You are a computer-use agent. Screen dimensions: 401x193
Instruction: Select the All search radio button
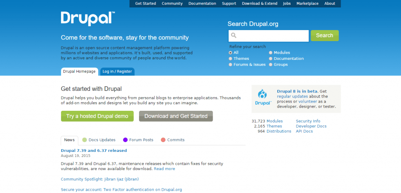click(x=230, y=53)
